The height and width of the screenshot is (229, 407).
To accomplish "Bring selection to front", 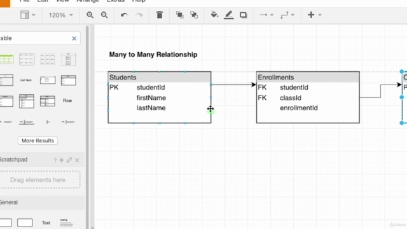I will [x=179, y=15].
